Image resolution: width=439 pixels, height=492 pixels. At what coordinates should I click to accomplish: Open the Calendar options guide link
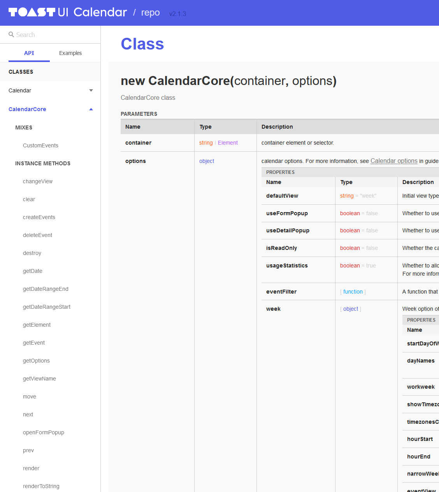pos(394,161)
